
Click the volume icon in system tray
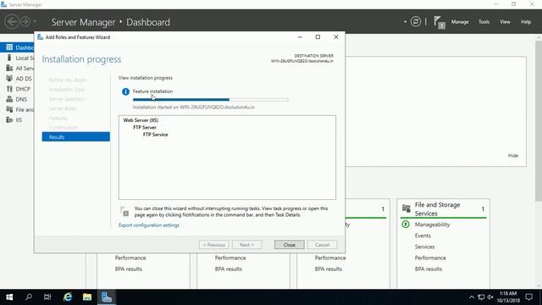490,297
